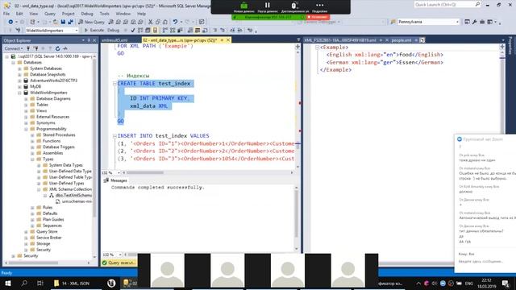
Task: Collapse the Programmability node
Action: 26,129
